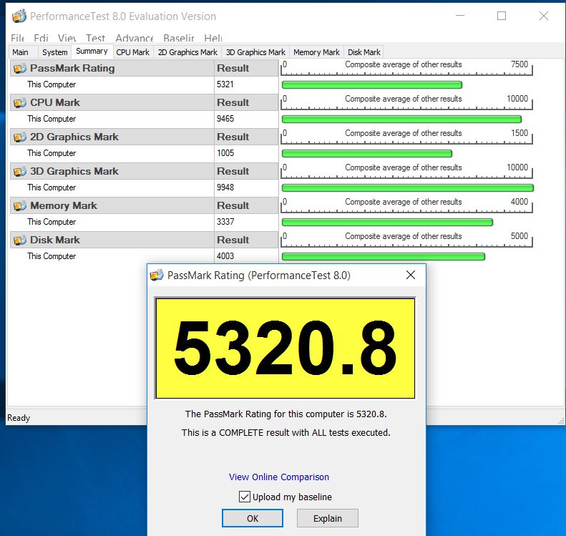Open the Help menu
The height and width of the screenshot is (536, 566).
213,38
